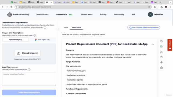Viewport: 173px width, 97px height.
Task: Copy the RealEstateHub PRD with the copy icon
Action: (x=161, y=41)
